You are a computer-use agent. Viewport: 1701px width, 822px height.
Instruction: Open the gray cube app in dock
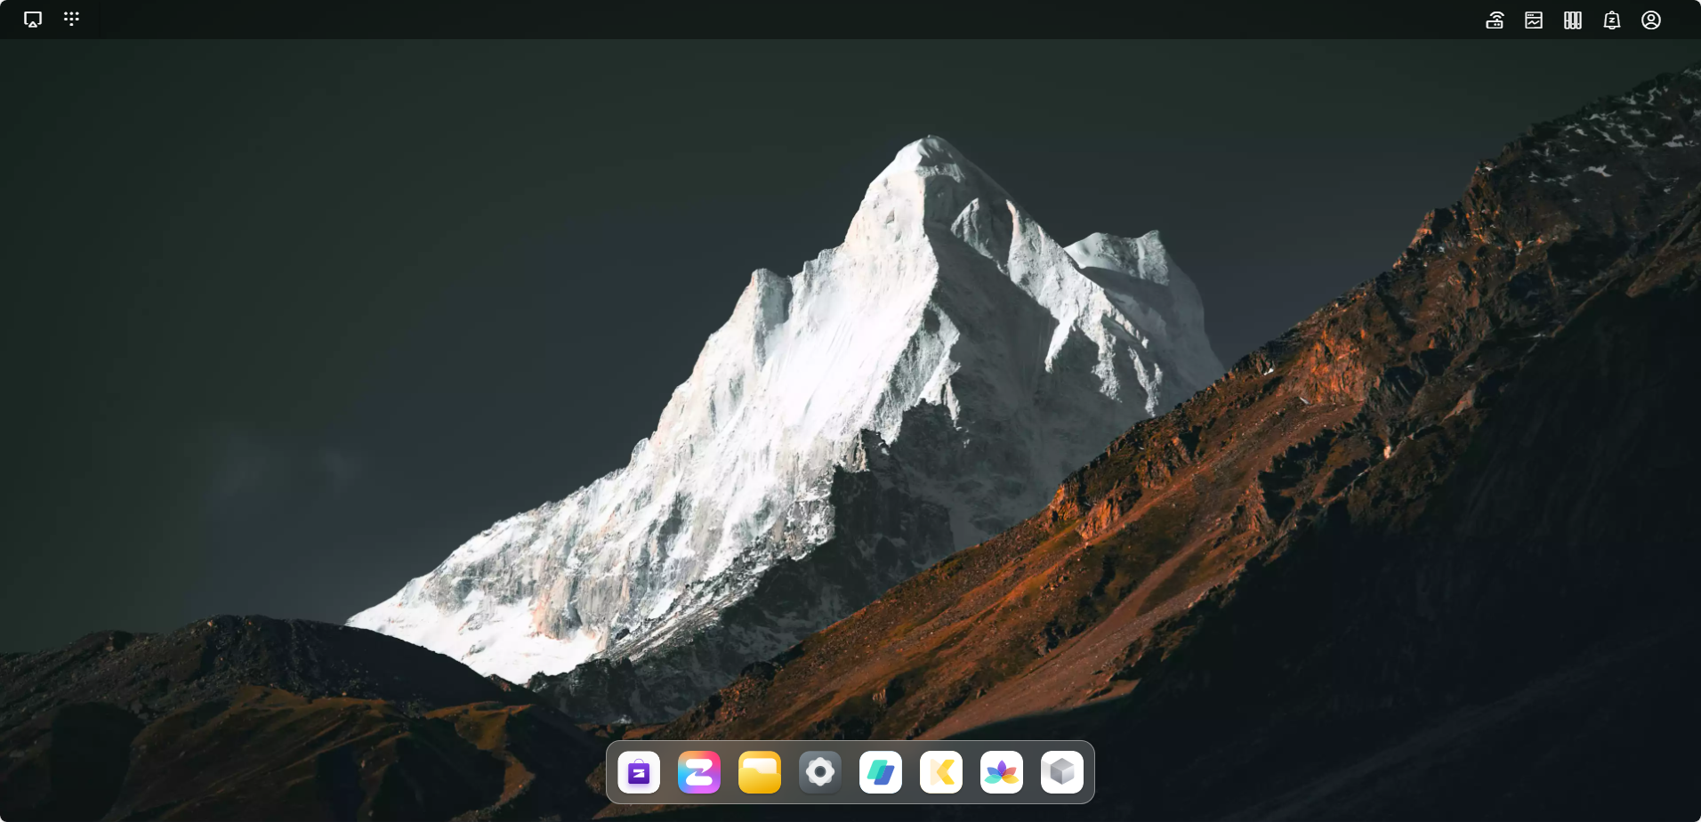pos(1062,772)
